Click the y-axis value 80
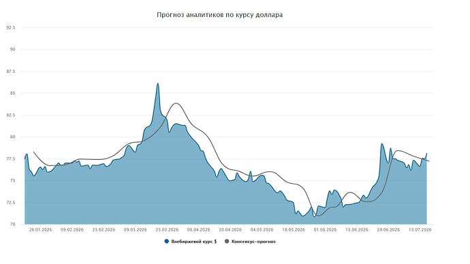The width and height of the screenshot is (470, 264). [x=13, y=137]
